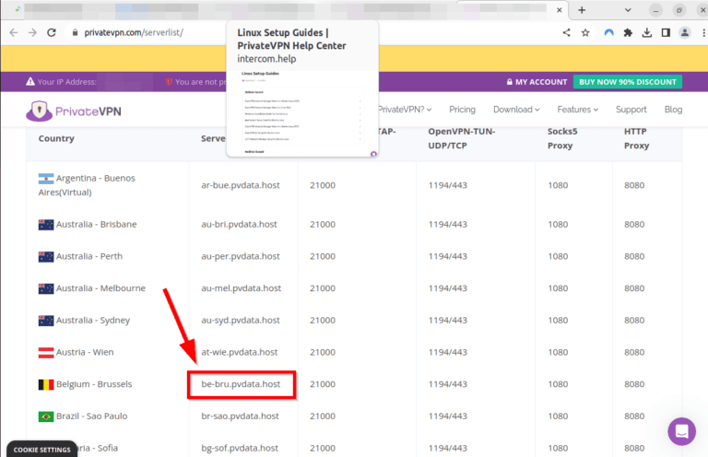Click the Buy Now 90% Discount button
This screenshot has height=457, width=708.
pyautogui.click(x=627, y=82)
